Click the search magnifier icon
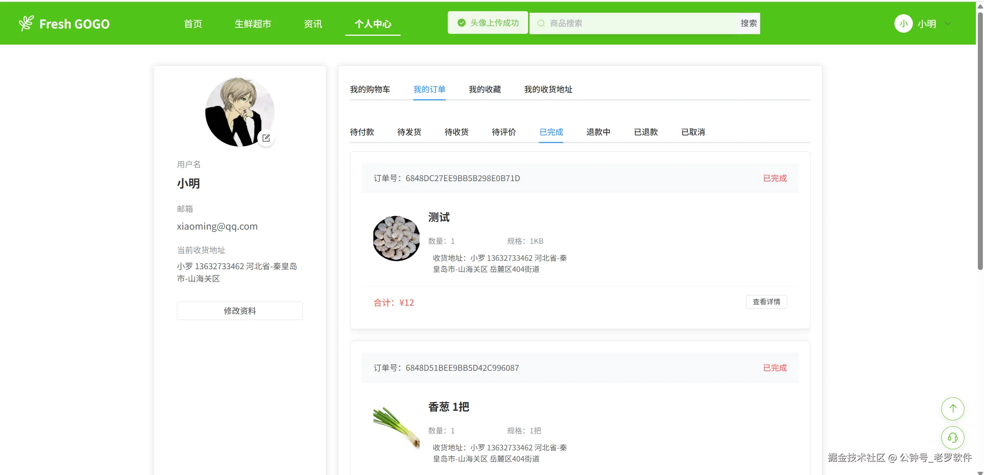The width and height of the screenshot is (984, 475). click(541, 23)
